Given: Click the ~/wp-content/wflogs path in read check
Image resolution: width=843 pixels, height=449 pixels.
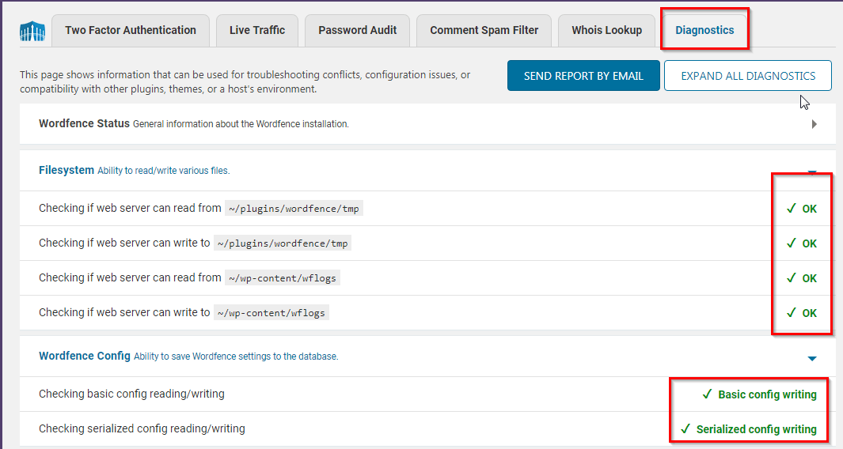Looking at the screenshot, I should [x=283, y=277].
